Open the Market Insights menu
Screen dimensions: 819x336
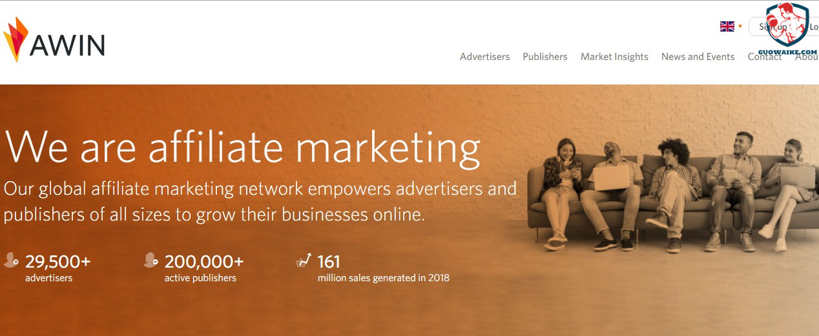[614, 57]
